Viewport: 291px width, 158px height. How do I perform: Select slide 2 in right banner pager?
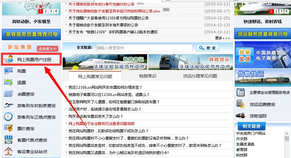(276, 11)
